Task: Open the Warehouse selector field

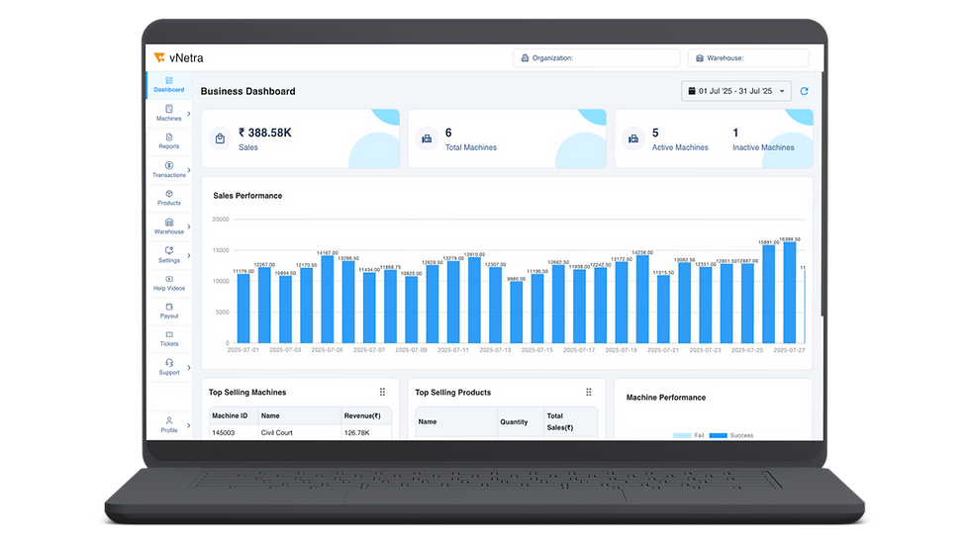Action: point(748,58)
